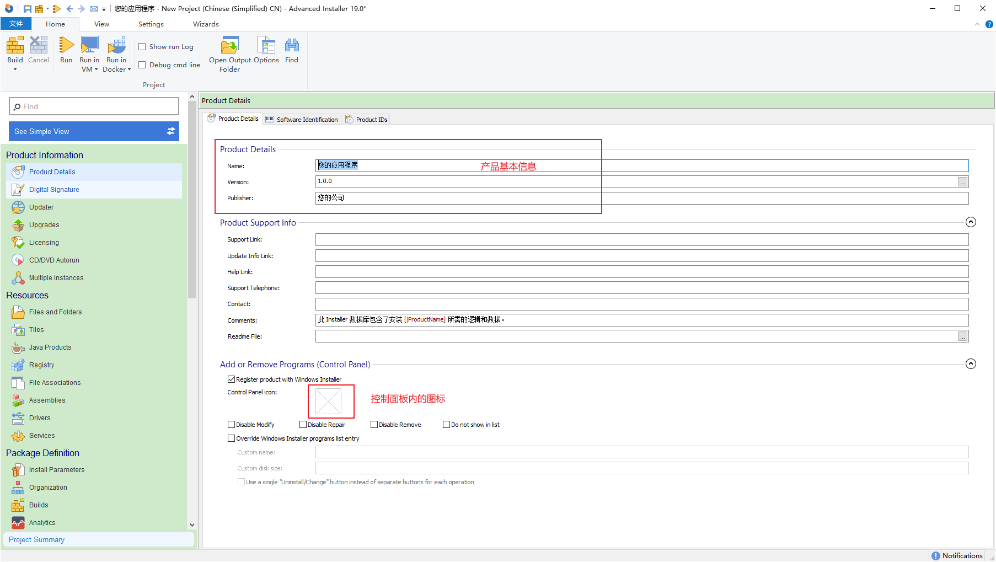Select Product Details in left tree
Viewport: 996px width, 562px height.
[94, 172]
